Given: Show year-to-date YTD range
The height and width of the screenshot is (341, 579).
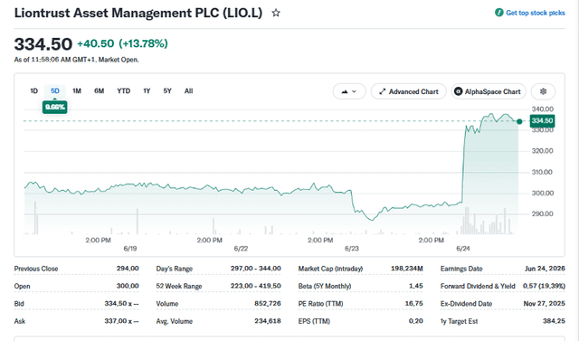Looking at the screenshot, I should [124, 90].
